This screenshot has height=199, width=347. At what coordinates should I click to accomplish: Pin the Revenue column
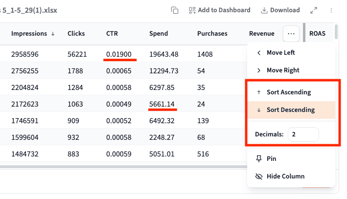coord(272,159)
